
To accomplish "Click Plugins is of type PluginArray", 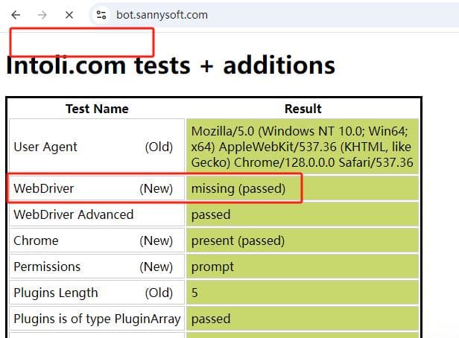I will pyautogui.click(x=97, y=319).
